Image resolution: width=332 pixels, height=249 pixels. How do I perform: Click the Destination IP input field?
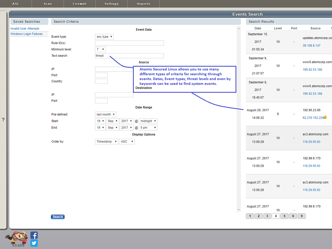114,95
